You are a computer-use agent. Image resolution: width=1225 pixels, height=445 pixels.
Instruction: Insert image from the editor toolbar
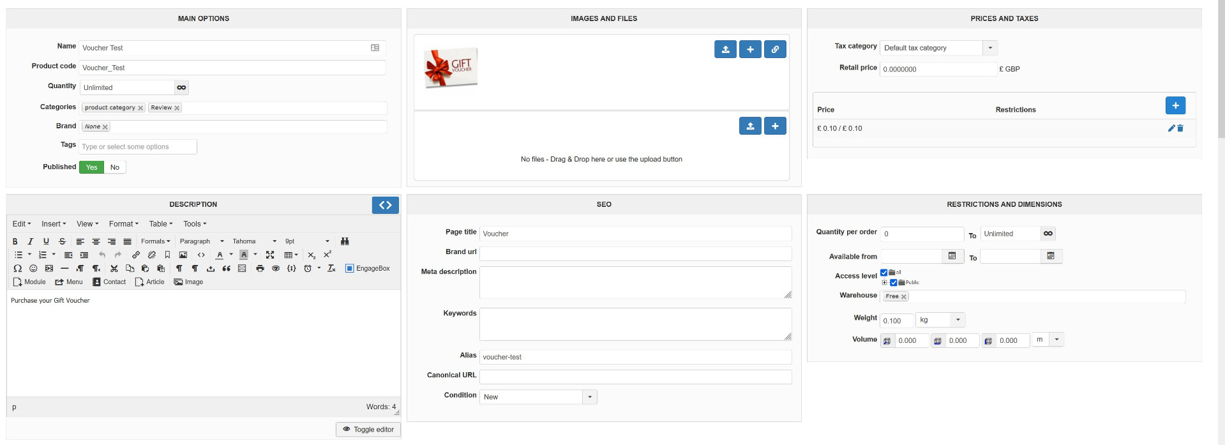point(183,255)
